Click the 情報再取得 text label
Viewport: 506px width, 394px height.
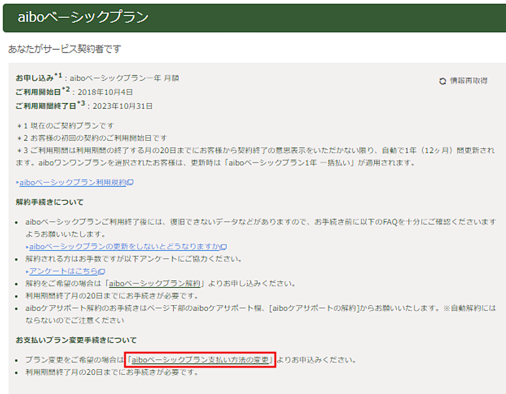468,81
